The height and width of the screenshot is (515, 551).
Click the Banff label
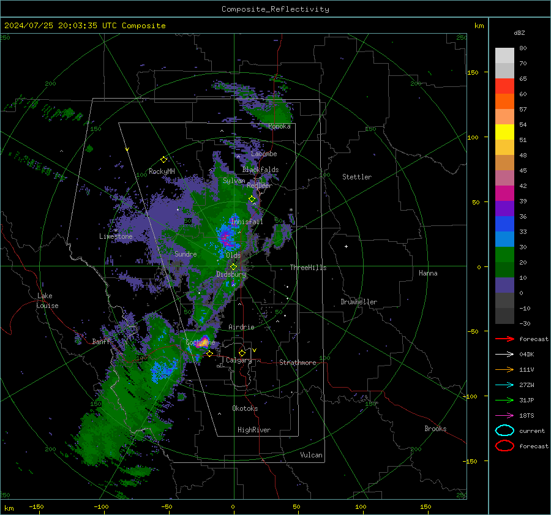click(x=101, y=341)
